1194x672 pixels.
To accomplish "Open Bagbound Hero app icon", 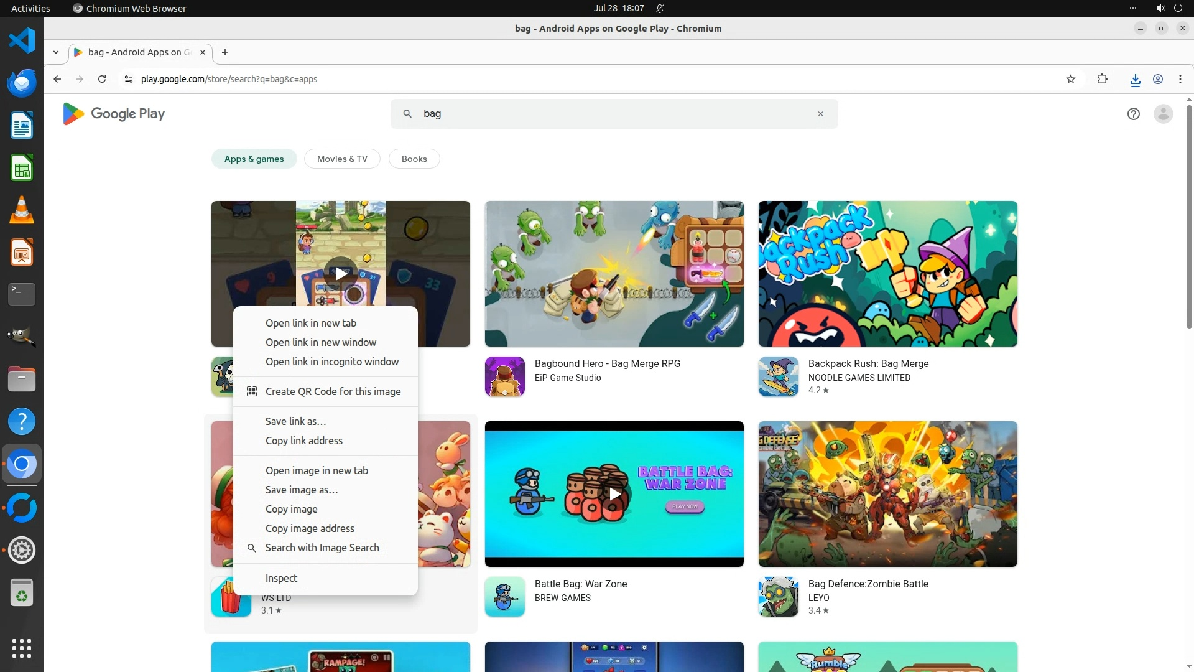I will 504,376.
